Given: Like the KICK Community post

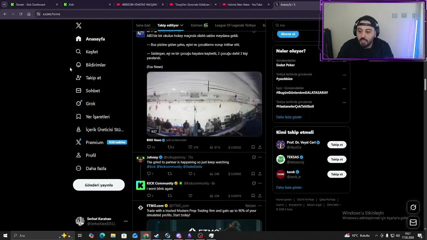Looking at the screenshot, I should 190,196.
